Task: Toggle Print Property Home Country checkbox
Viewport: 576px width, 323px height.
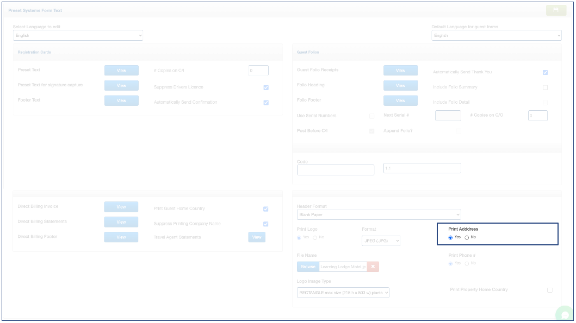Action: pyautogui.click(x=550, y=290)
